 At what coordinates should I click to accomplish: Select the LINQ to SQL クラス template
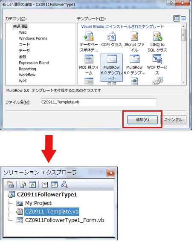157,42
